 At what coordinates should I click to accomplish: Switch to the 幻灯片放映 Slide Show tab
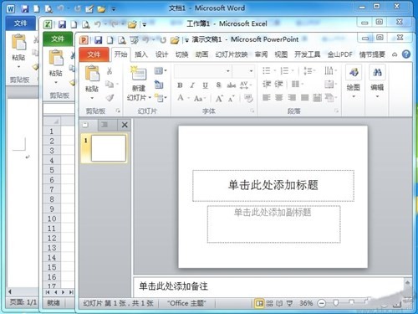pos(232,54)
